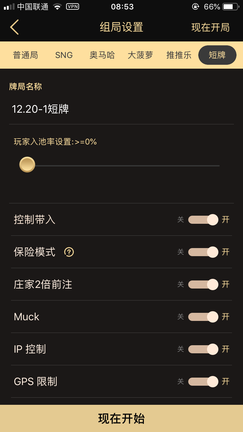Toggle the IP 控制 switch

[x=203, y=349]
